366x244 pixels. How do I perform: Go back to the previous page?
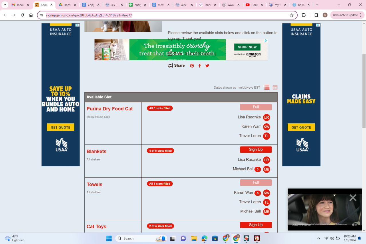(5, 15)
